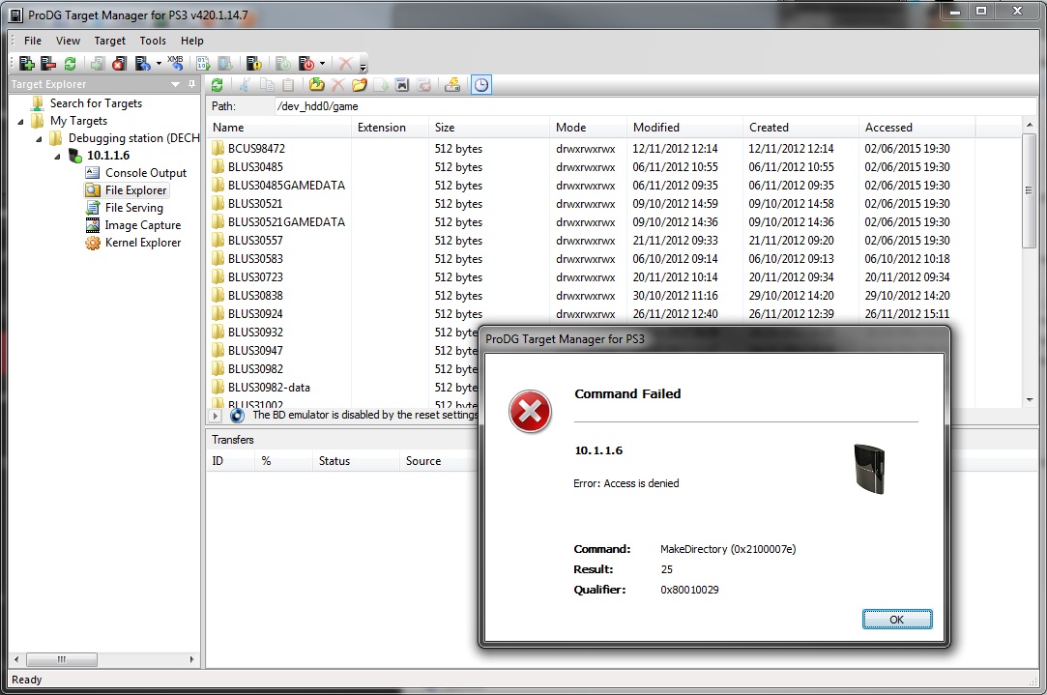Click the Disconnect target icon with red X
This screenshot has height=695, width=1047.
(119, 64)
